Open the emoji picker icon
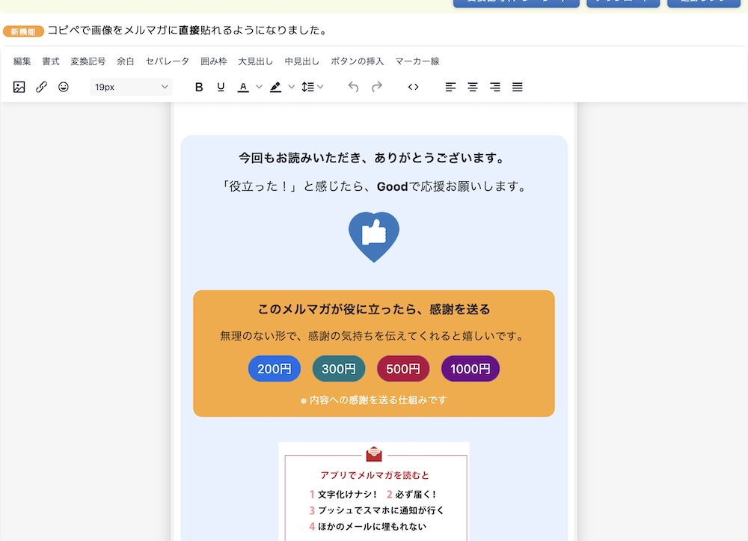The image size is (748, 541). coord(64,87)
